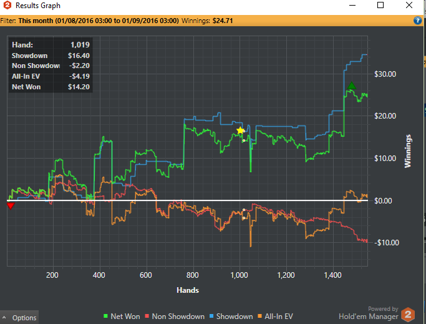Toggle the Non Showdown legend entry
The image size is (426, 324).
[175, 317]
